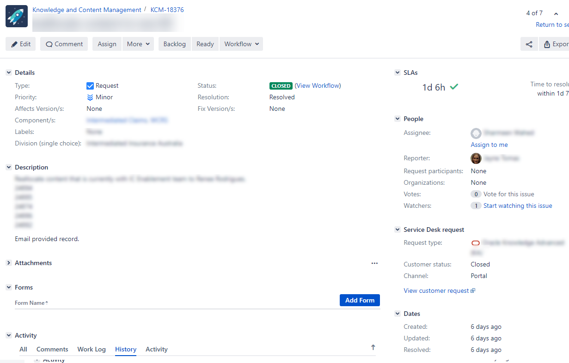This screenshot has width=569, height=363.
Task: Go to previous issue using up chevron
Action: [556, 14]
